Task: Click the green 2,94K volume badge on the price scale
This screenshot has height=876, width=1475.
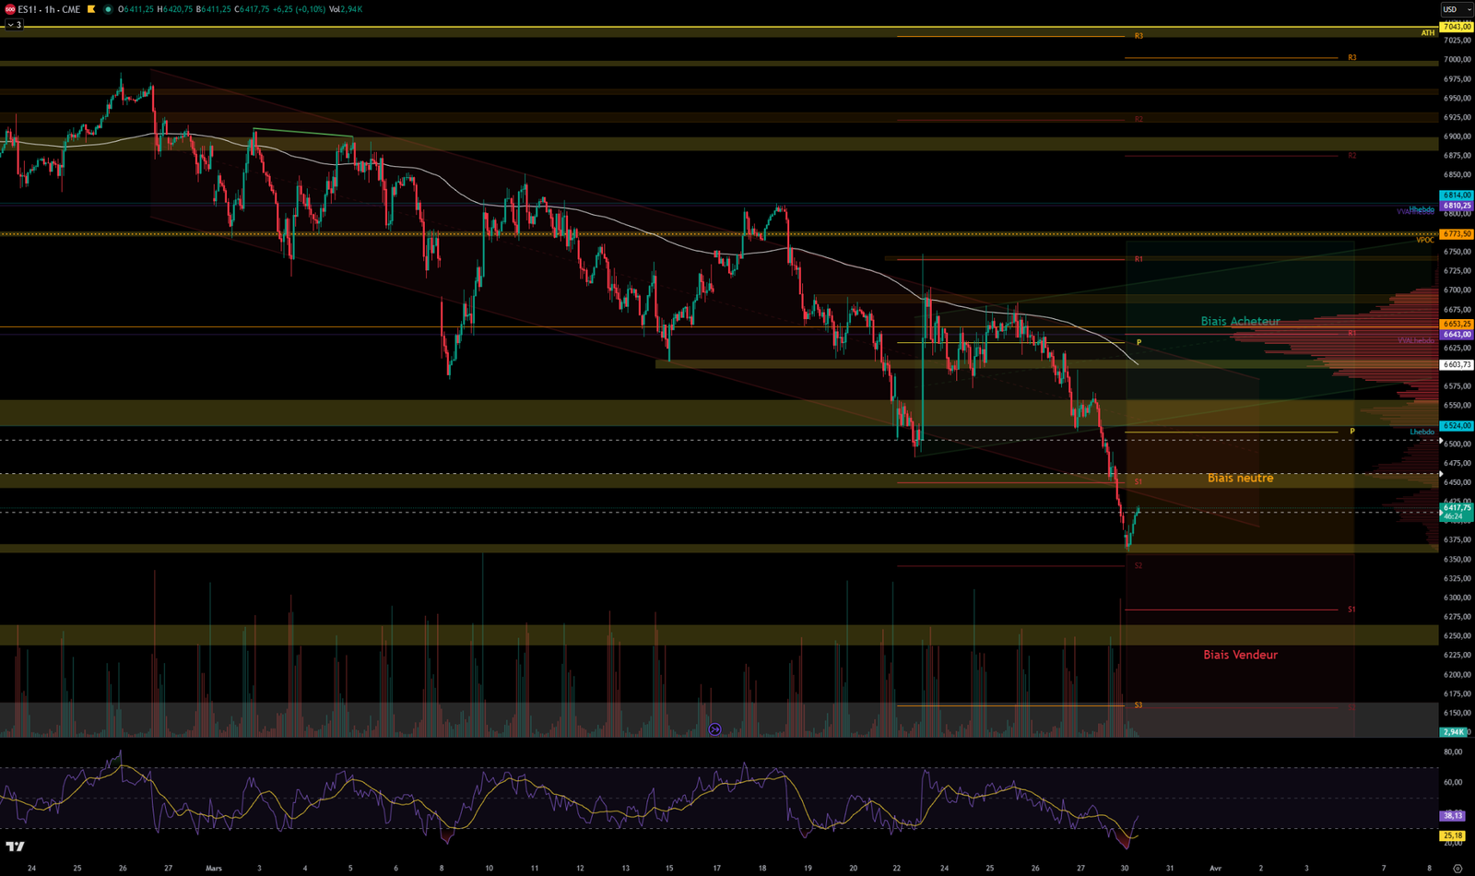Action: (x=1453, y=731)
